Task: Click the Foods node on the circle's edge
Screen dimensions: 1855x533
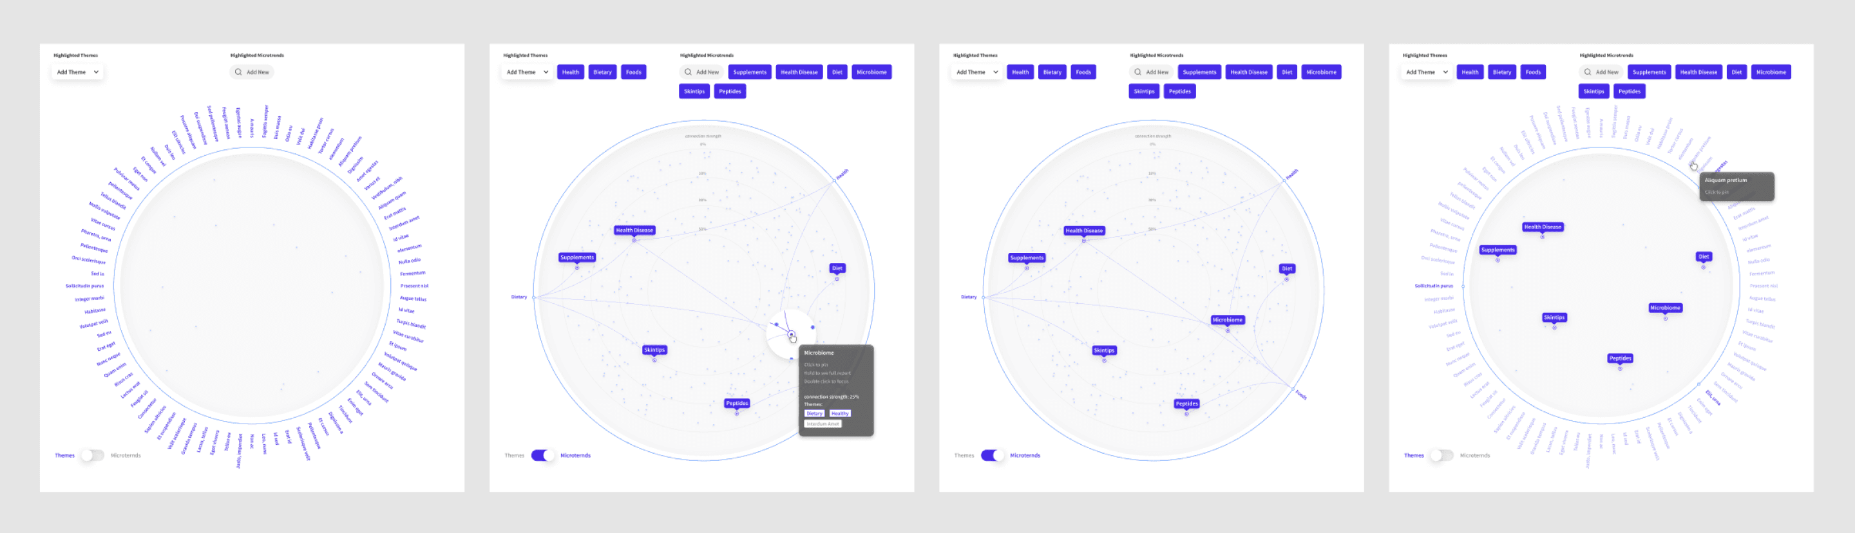Action: [1293, 389]
